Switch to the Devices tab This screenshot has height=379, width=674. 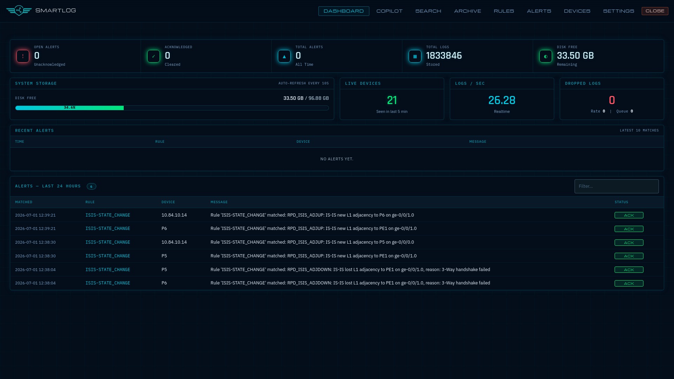pos(577,11)
